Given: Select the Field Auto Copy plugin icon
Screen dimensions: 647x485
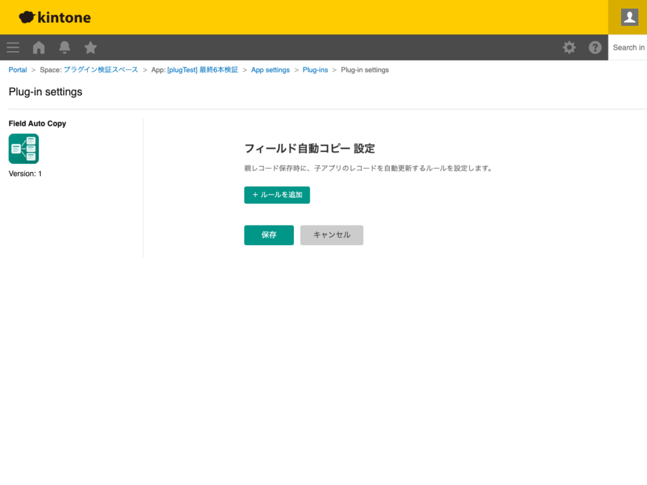Looking at the screenshot, I should (x=23, y=148).
